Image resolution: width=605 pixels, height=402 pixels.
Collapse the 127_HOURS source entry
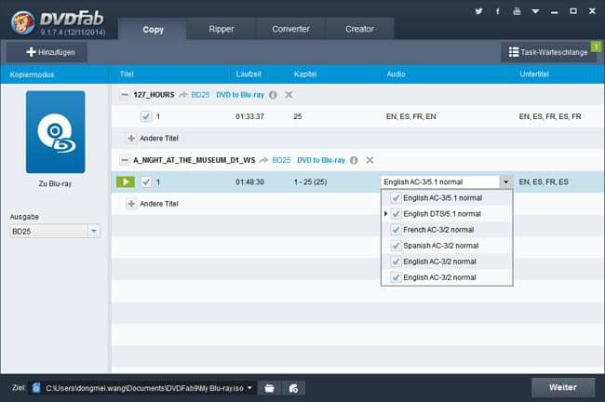tap(124, 95)
